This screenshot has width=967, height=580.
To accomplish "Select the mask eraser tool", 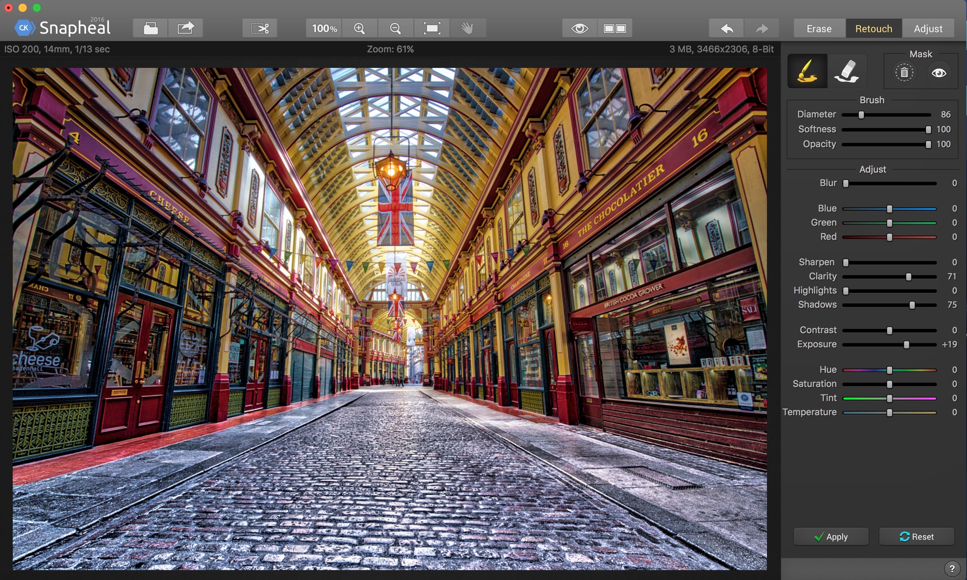I will [847, 71].
